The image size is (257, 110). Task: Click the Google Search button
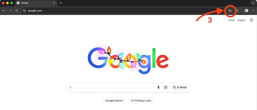[x=114, y=100]
